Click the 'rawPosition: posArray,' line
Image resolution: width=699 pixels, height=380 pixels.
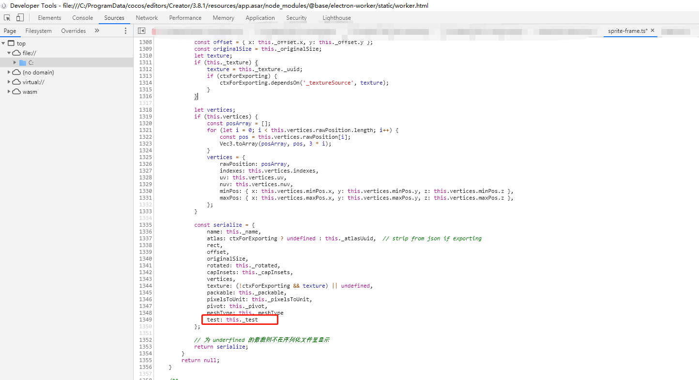(x=255, y=164)
